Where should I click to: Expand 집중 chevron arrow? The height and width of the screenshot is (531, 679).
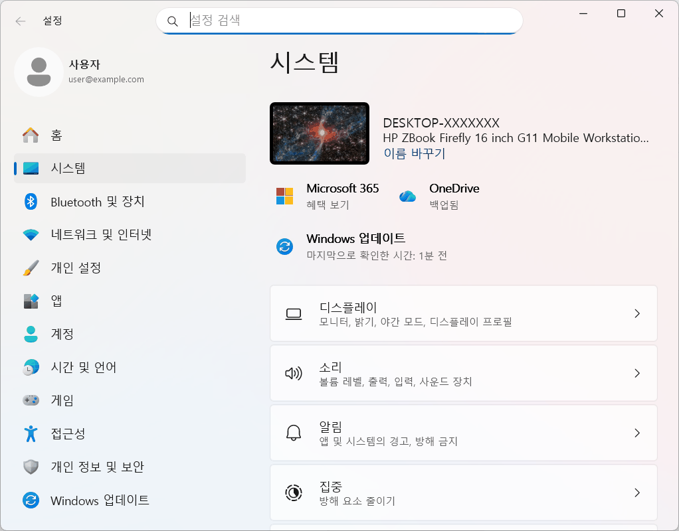tap(637, 493)
